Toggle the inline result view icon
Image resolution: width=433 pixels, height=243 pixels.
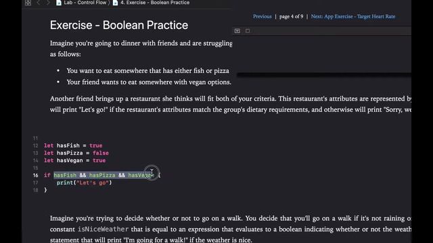click(x=237, y=31)
